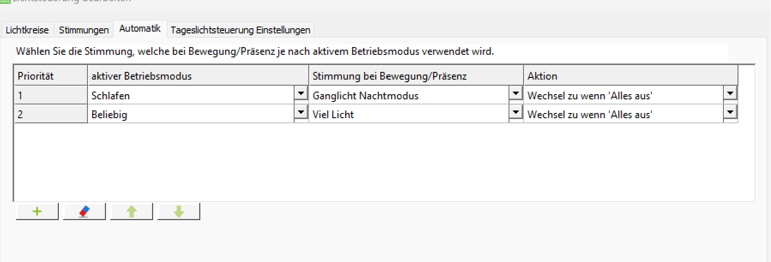Open the Ganglicht Nachtmodus dropdown arrow
The width and height of the screenshot is (771, 262).
point(515,93)
